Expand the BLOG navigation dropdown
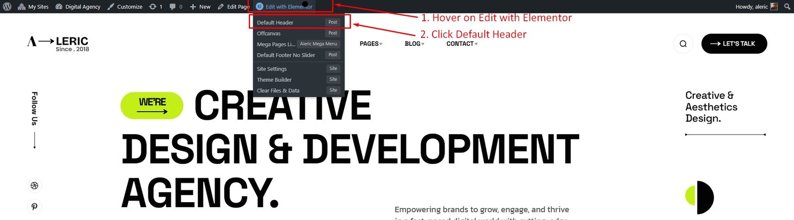794x220 pixels. (414, 44)
